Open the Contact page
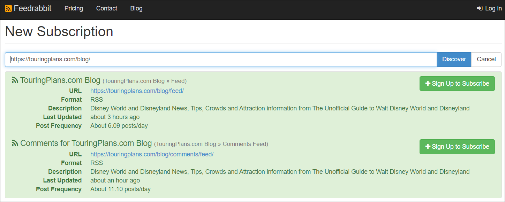Screen dimensions: 505x202 tap(107, 8)
